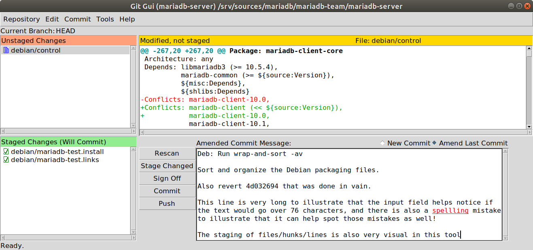Click the Stage Changed button
Image resolution: width=533 pixels, height=250 pixels.
pyautogui.click(x=167, y=166)
